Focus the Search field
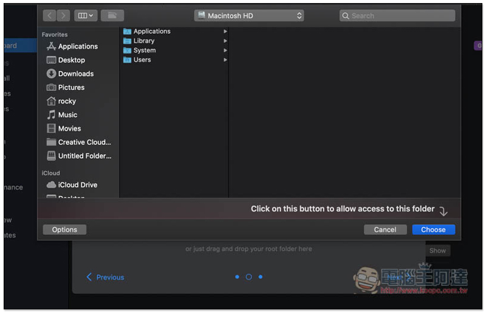 coord(397,16)
